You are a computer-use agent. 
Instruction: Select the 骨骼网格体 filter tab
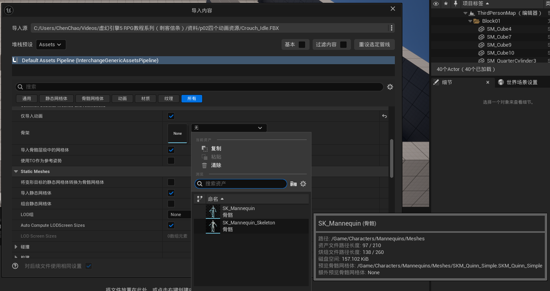93,98
